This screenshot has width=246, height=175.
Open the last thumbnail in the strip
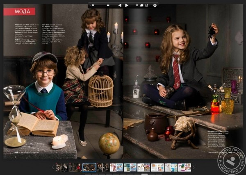click(x=184, y=167)
